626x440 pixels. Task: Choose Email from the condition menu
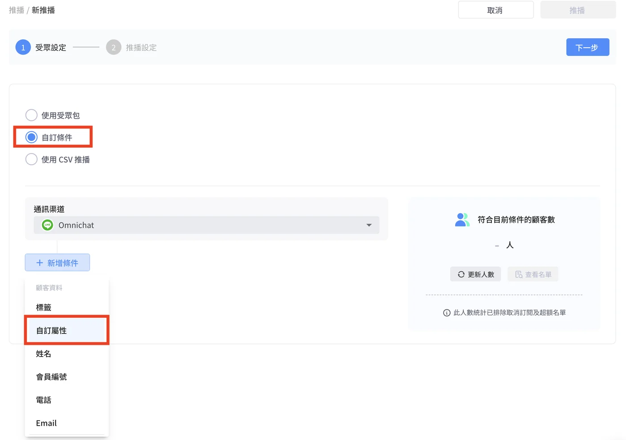click(x=67, y=423)
